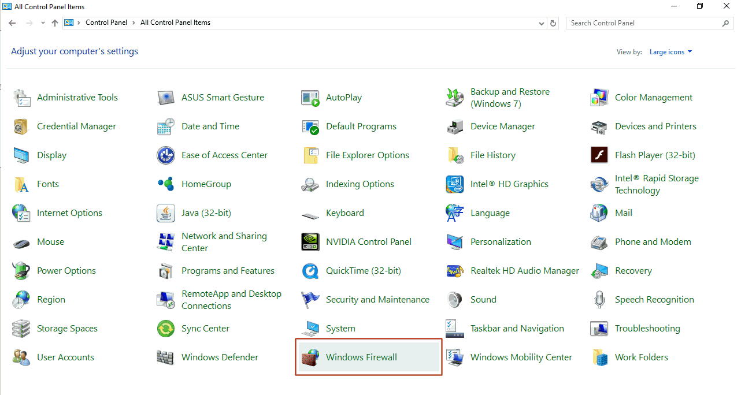Open Programs and Features link
This screenshot has height=395, width=741.
coord(228,271)
